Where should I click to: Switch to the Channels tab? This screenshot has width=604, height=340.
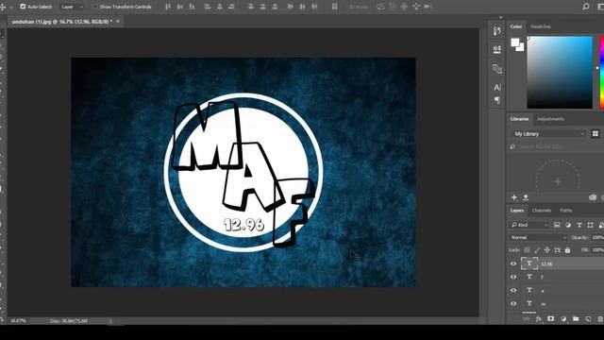541,211
